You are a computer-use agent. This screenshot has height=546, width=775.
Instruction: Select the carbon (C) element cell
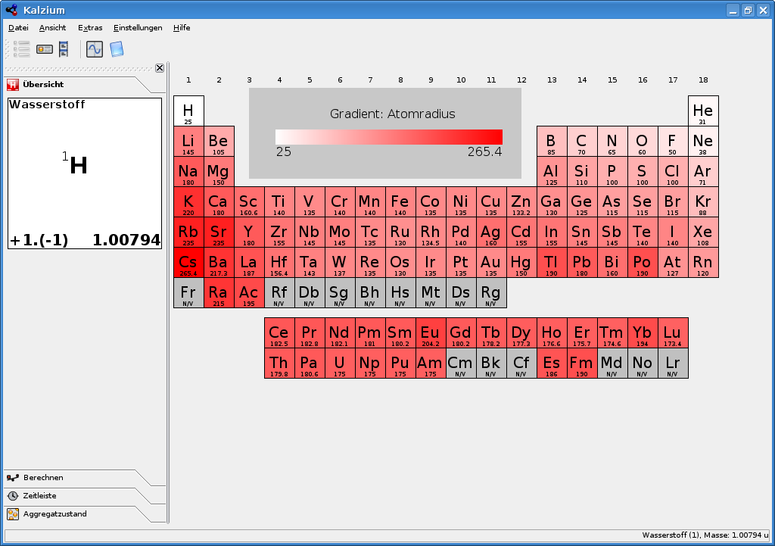(x=582, y=142)
